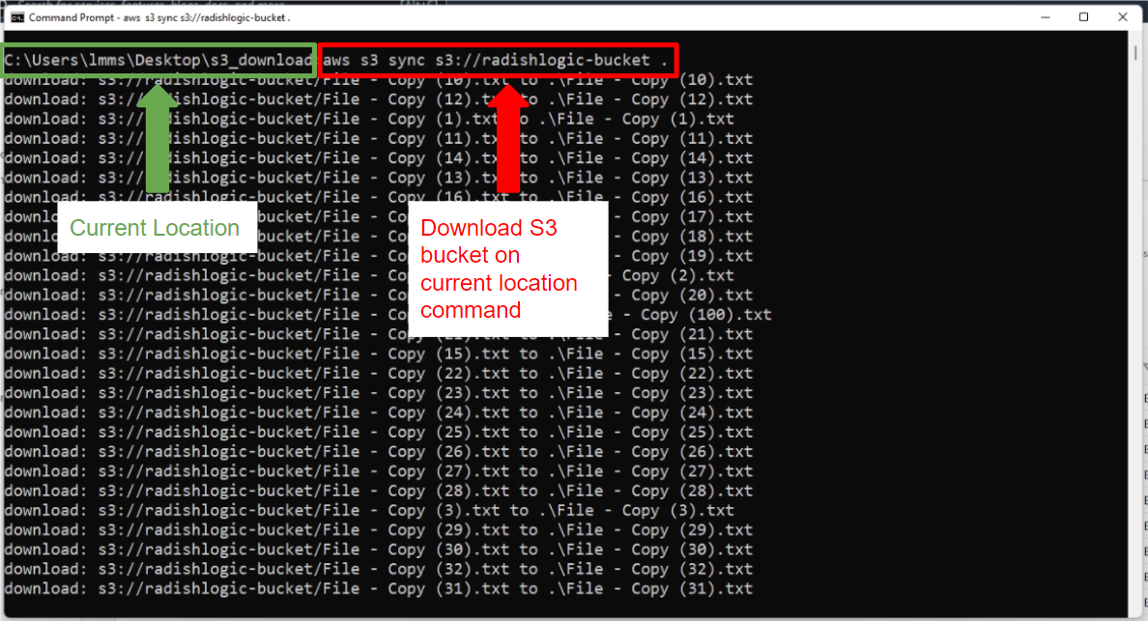
Task: Minimize the Command Prompt window
Action: click(x=1046, y=17)
